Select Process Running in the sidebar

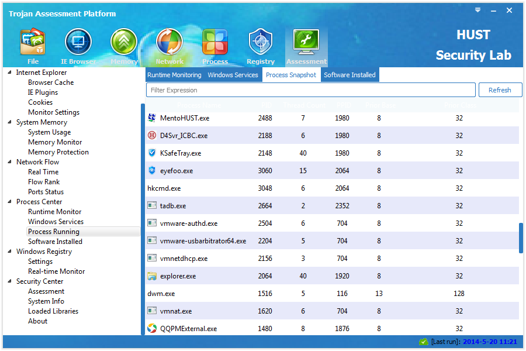click(x=83, y=232)
